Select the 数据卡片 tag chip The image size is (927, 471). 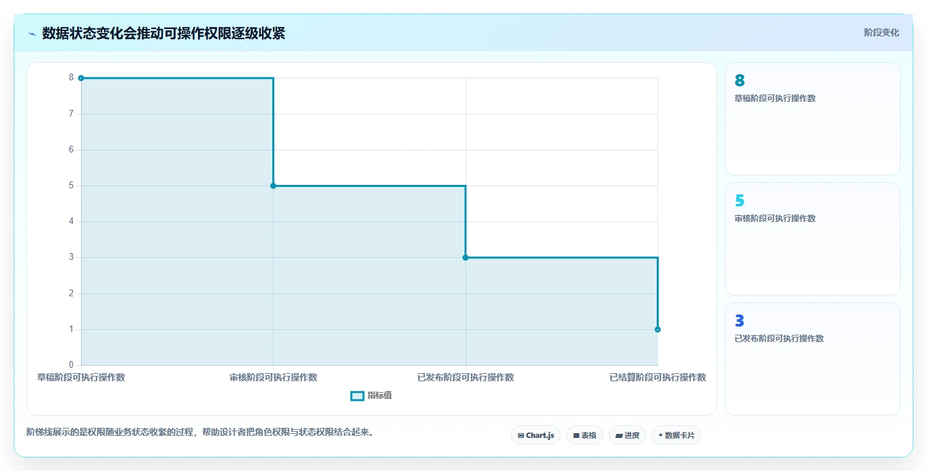(x=676, y=435)
